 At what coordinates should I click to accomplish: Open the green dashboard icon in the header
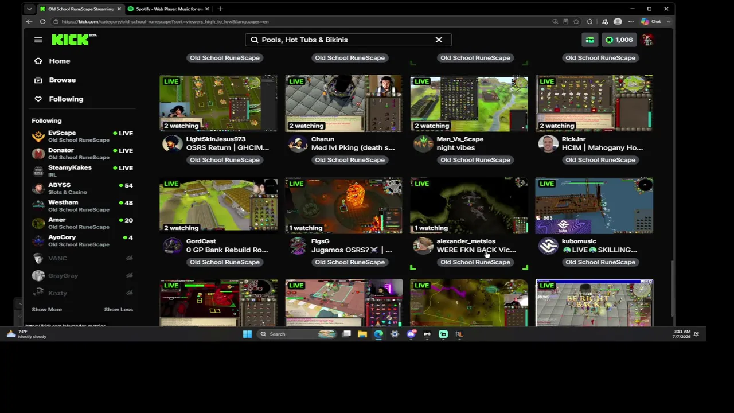pos(589,40)
